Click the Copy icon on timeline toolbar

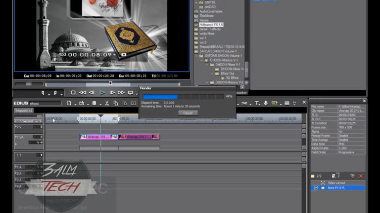[116, 103]
